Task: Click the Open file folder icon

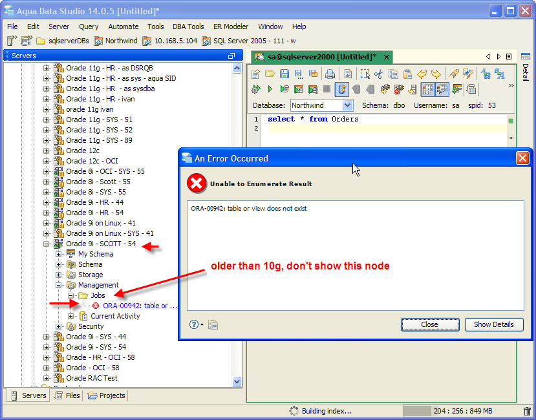Action: point(270,74)
